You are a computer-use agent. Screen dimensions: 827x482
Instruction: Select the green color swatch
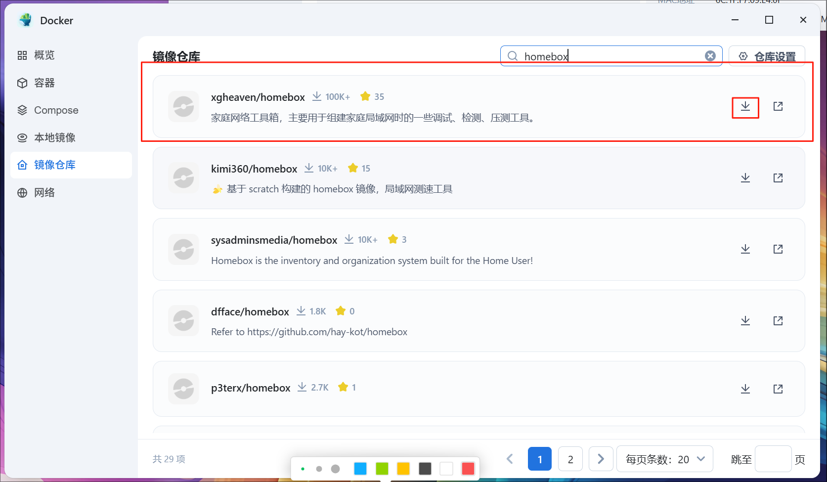[x=382, y=469]
